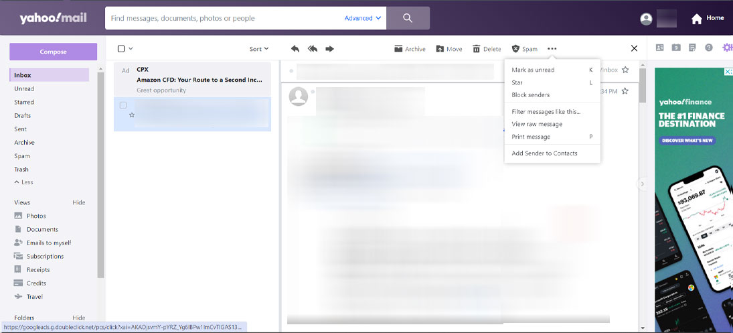Screen dimensions: 733x333
Task: Choose Block senders in menu
Action: (530, 95)
